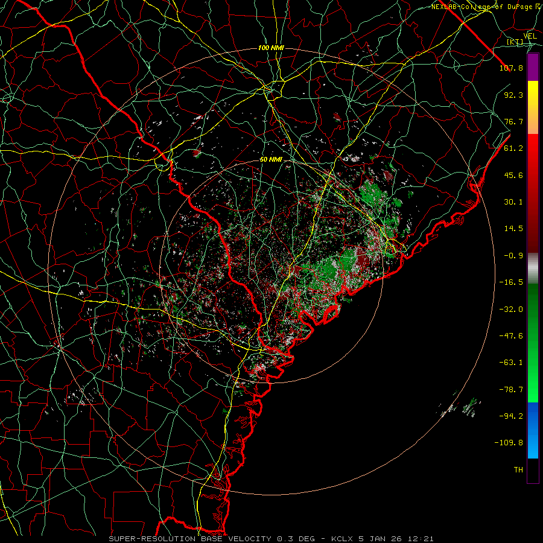Click the VEL legend title
Viewport: 543px width, 543px height.
point(530,36)
